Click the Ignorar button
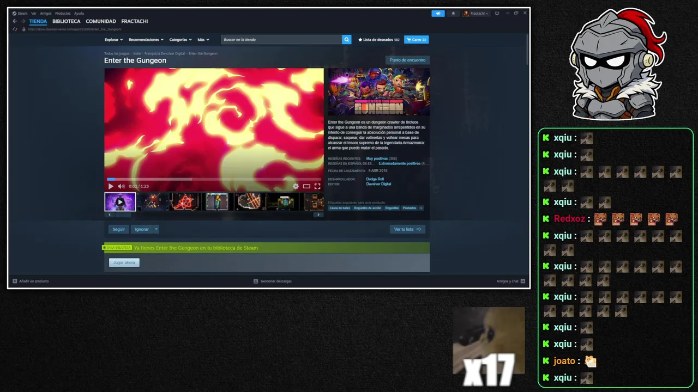 [142, 229]
